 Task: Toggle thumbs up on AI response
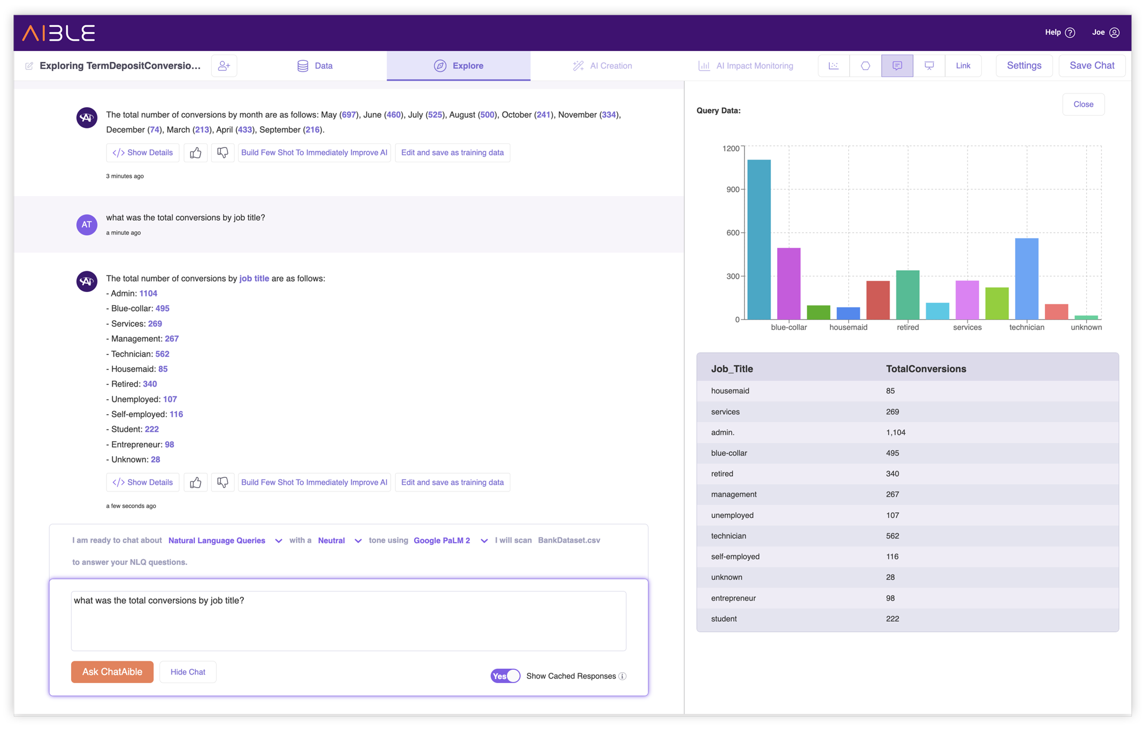[x=195, y=482]
